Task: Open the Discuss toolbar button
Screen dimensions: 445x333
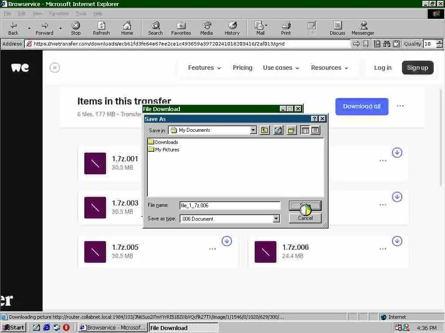Action: click(337, 29)
